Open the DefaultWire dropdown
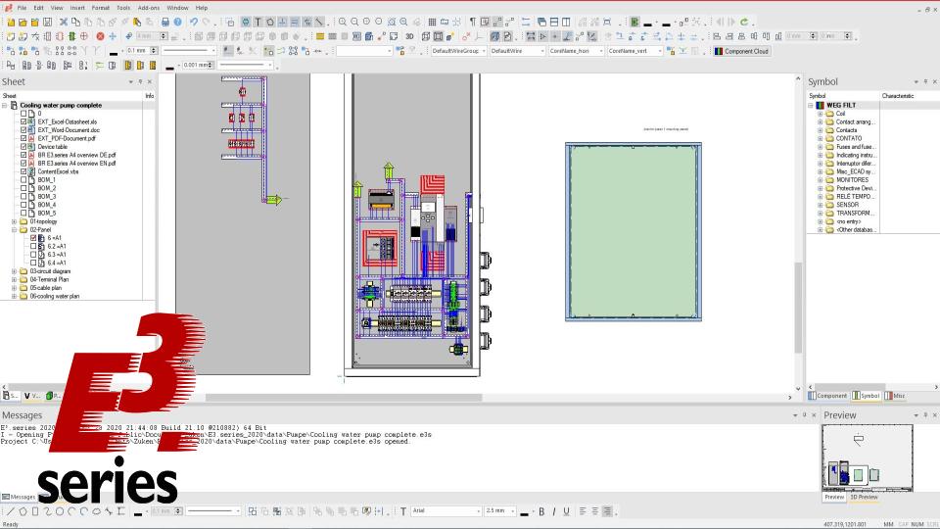The width and height of the screenshot is (940, 529). [541, 51]
